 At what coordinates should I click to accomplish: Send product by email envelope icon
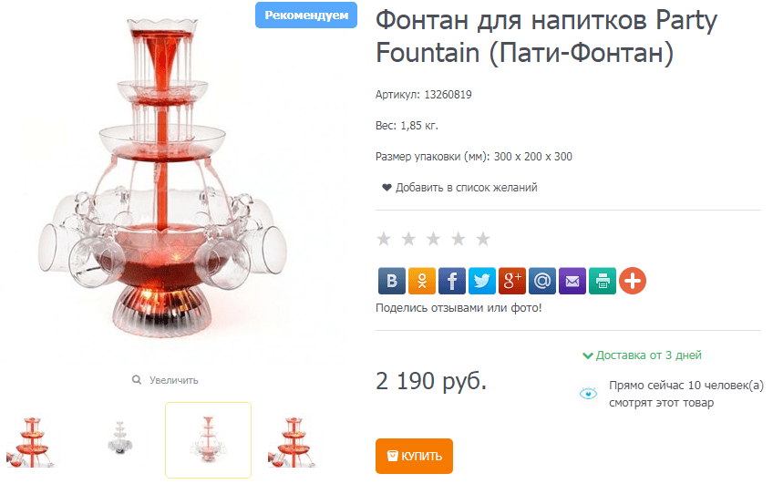(572, 281)
